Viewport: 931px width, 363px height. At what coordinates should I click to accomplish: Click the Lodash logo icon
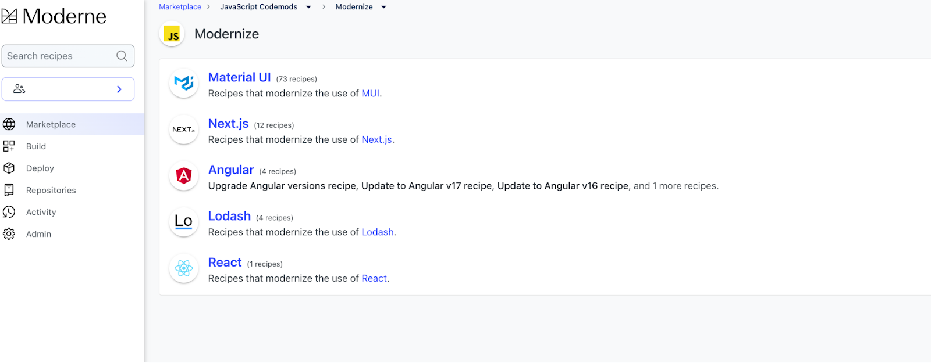pyautogui.click(x=184, y=222)
